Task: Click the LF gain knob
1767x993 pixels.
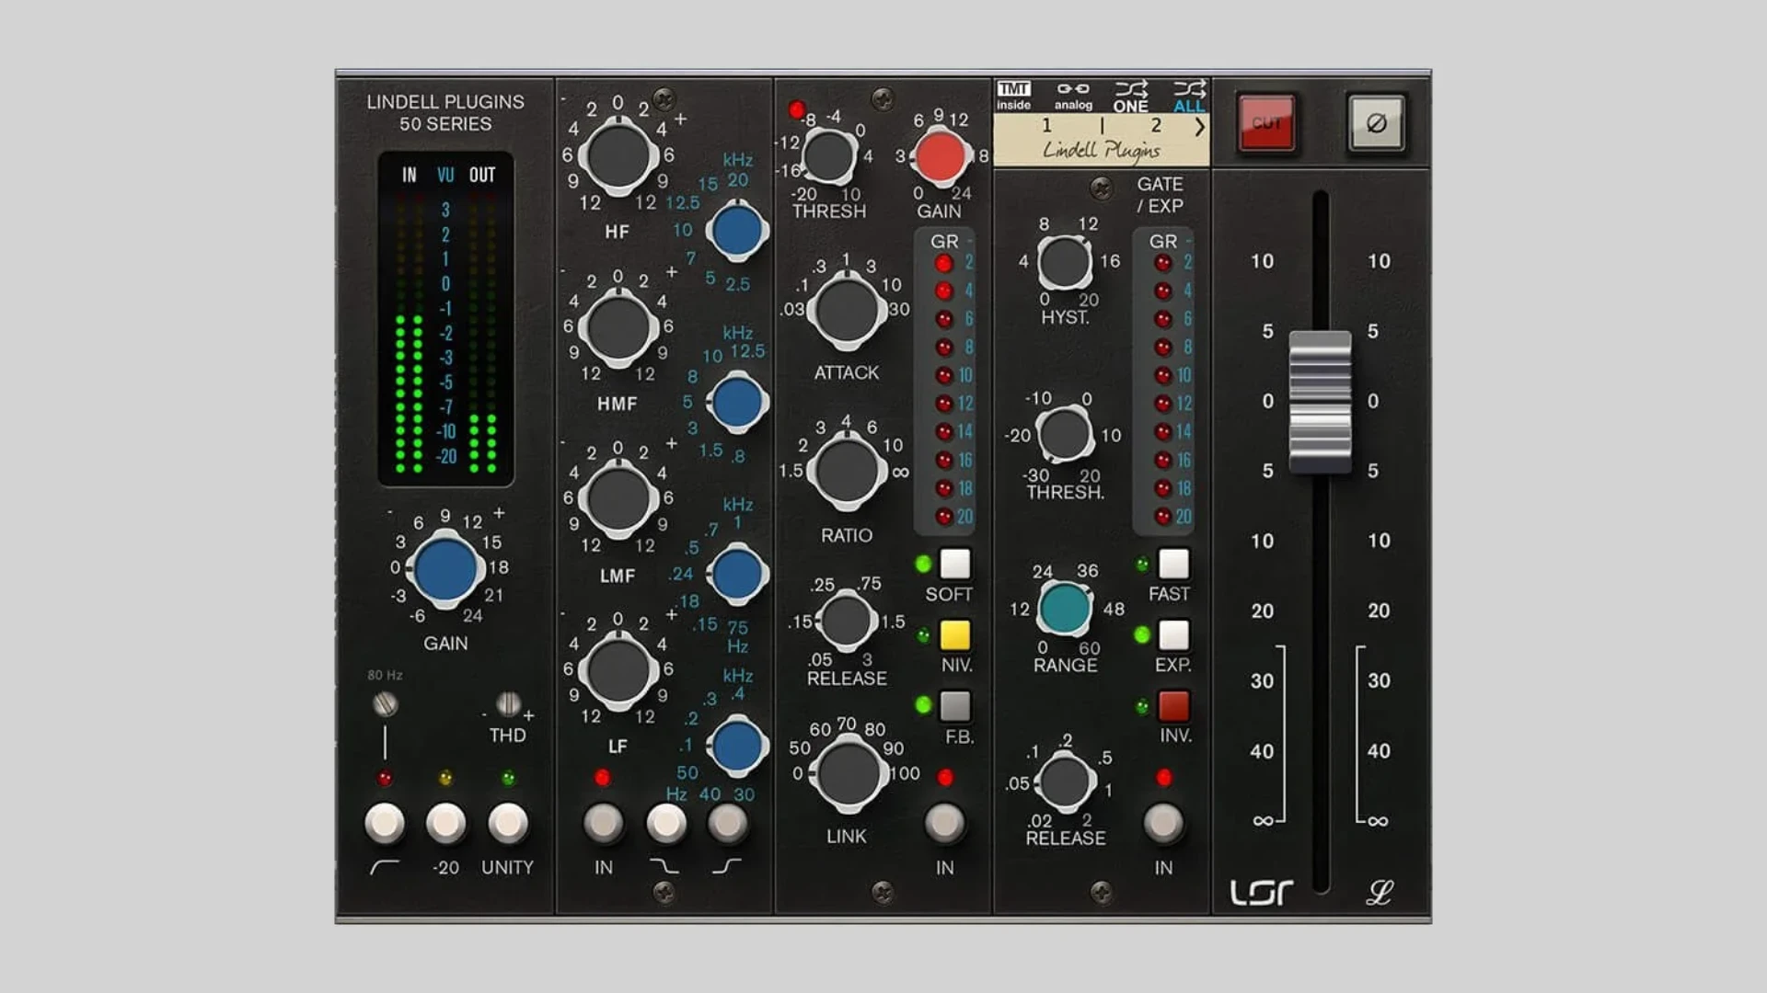Action: (x=618, y=670)
